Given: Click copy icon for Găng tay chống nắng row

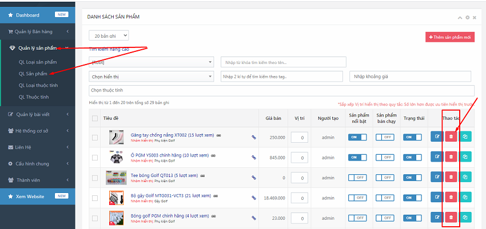Looking at the screenshot, I should [x=465, y=137].
